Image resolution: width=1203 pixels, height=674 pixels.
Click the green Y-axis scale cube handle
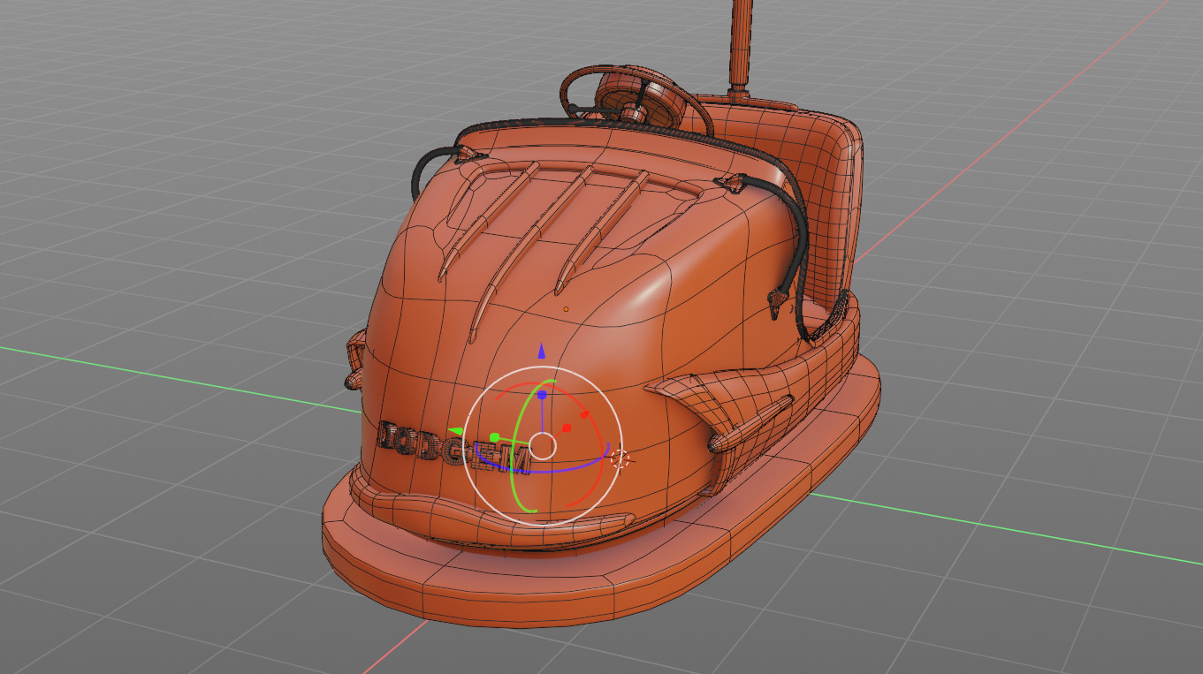[495, 437]
